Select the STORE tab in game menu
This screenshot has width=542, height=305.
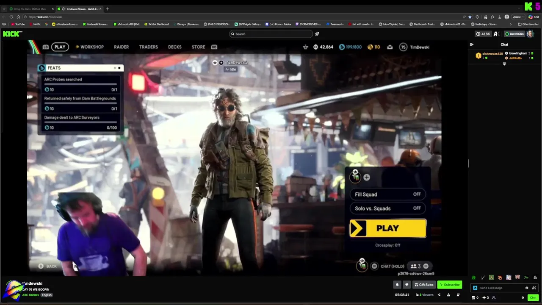pyautogui.click(x=198, y=47)
